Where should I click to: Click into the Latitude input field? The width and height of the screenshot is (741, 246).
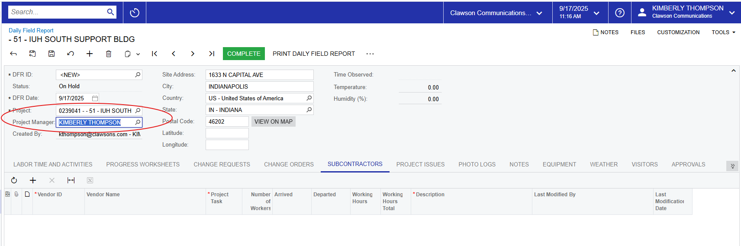[x=227, y=133]
